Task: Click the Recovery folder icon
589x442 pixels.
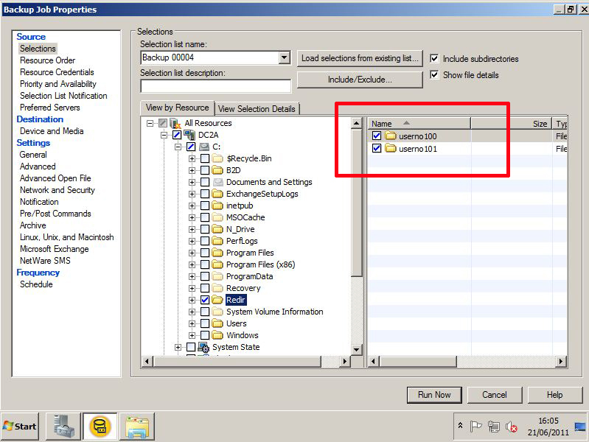Action: coord(217,288)
